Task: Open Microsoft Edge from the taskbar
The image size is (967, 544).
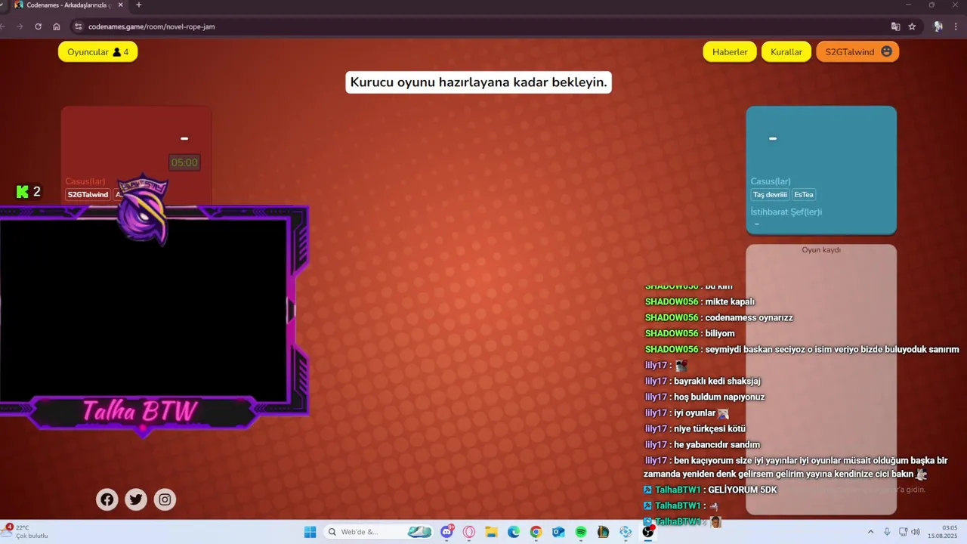Action: click(514, 532)
